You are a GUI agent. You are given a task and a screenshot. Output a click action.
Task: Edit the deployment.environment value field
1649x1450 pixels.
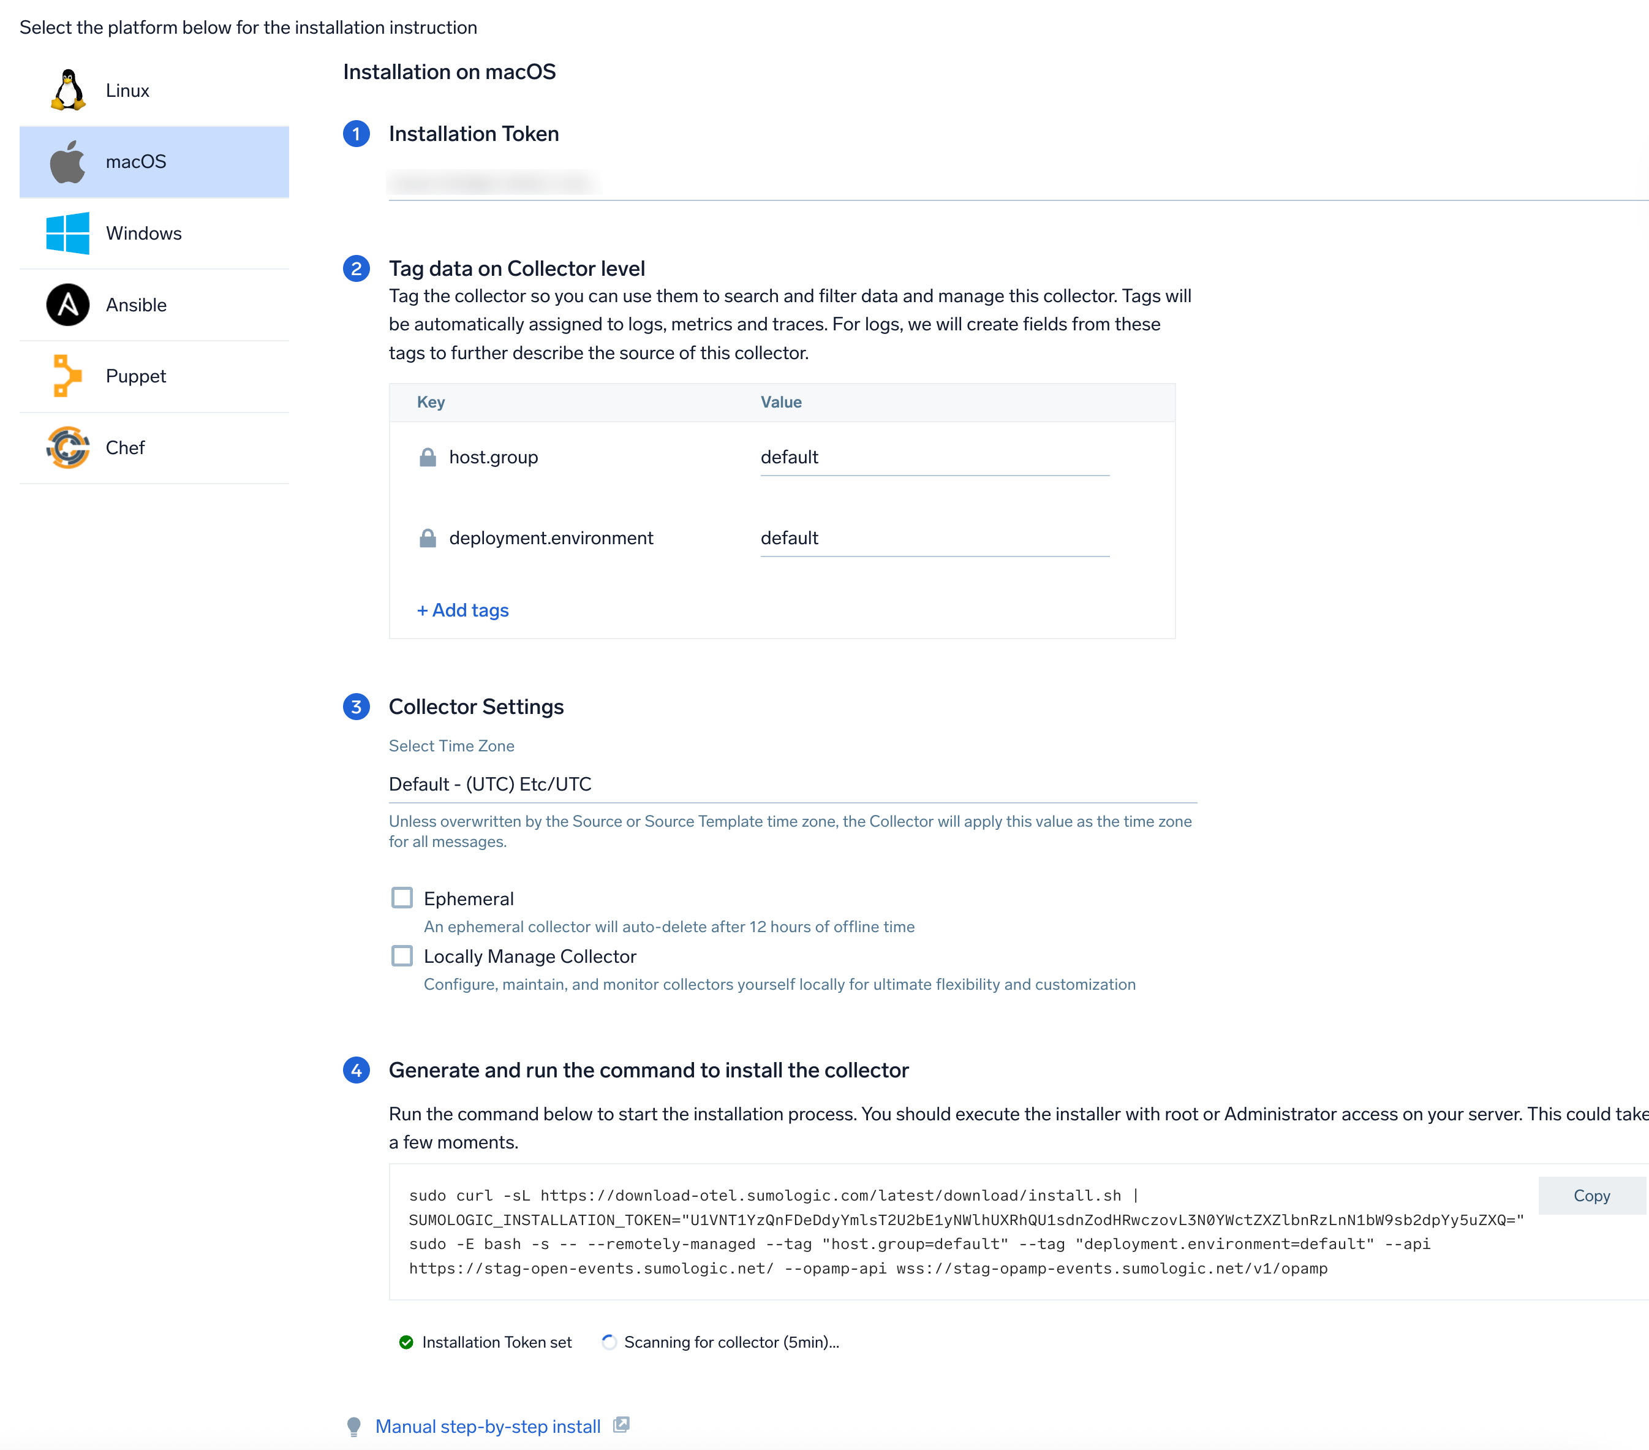pyautogui.click(x=934, y=539)
